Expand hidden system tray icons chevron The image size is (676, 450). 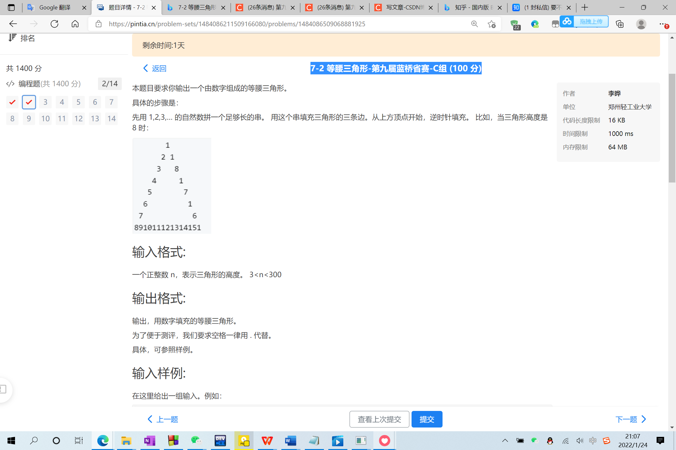tap(505, 441)
